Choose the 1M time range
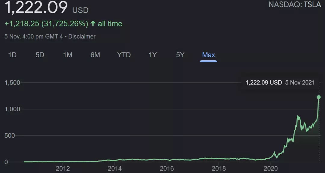325x173 pixels. (67, 55)
